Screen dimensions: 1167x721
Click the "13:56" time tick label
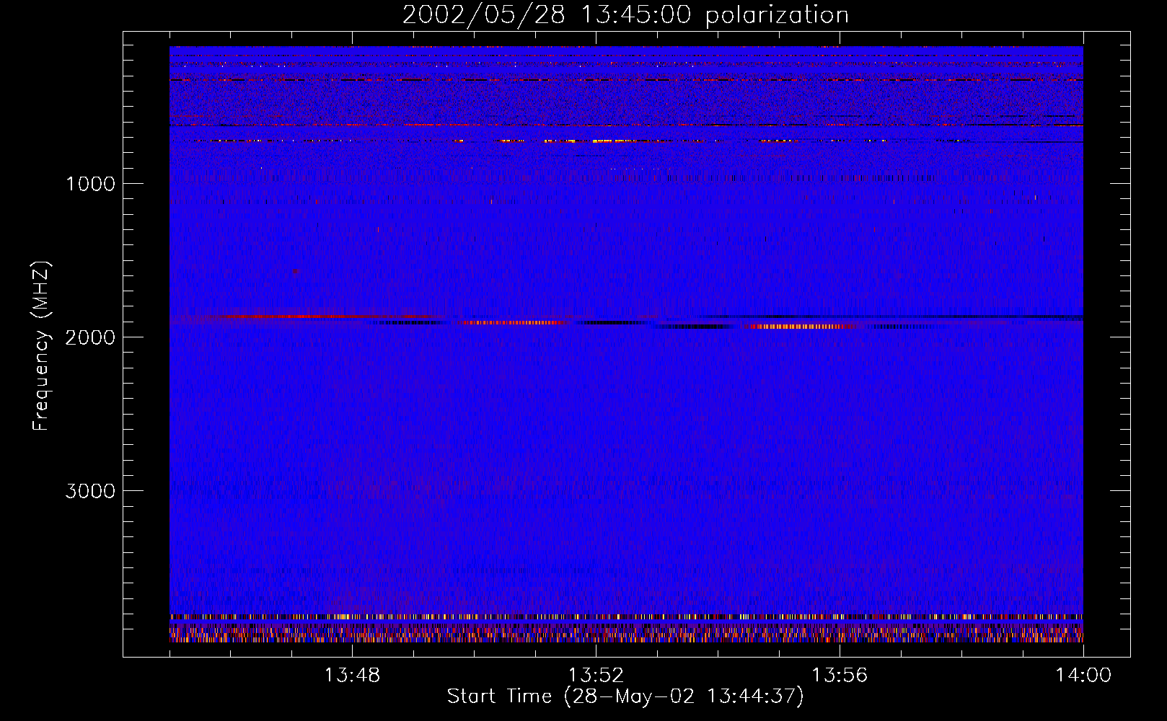[x=840, y=676]
